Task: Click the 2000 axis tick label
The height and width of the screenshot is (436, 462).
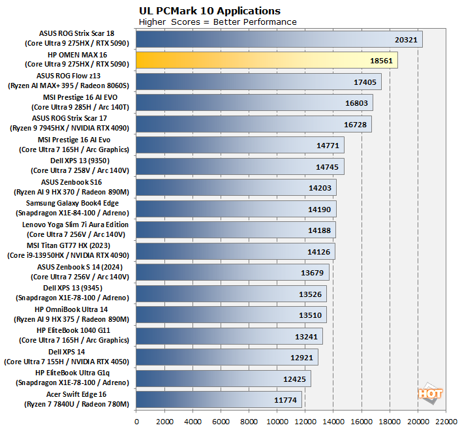Action: pyautogui.click(x=164, y=422)
